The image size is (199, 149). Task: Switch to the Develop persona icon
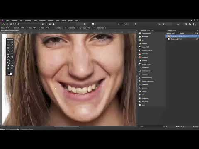pyautogui.click(x=11, y=24)
